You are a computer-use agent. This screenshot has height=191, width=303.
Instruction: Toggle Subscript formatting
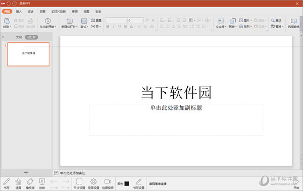(145, 27)
